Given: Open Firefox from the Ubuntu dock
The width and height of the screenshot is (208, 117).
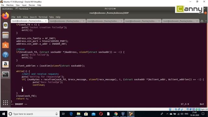Looking at the screenshot, I should pos(6,16).
